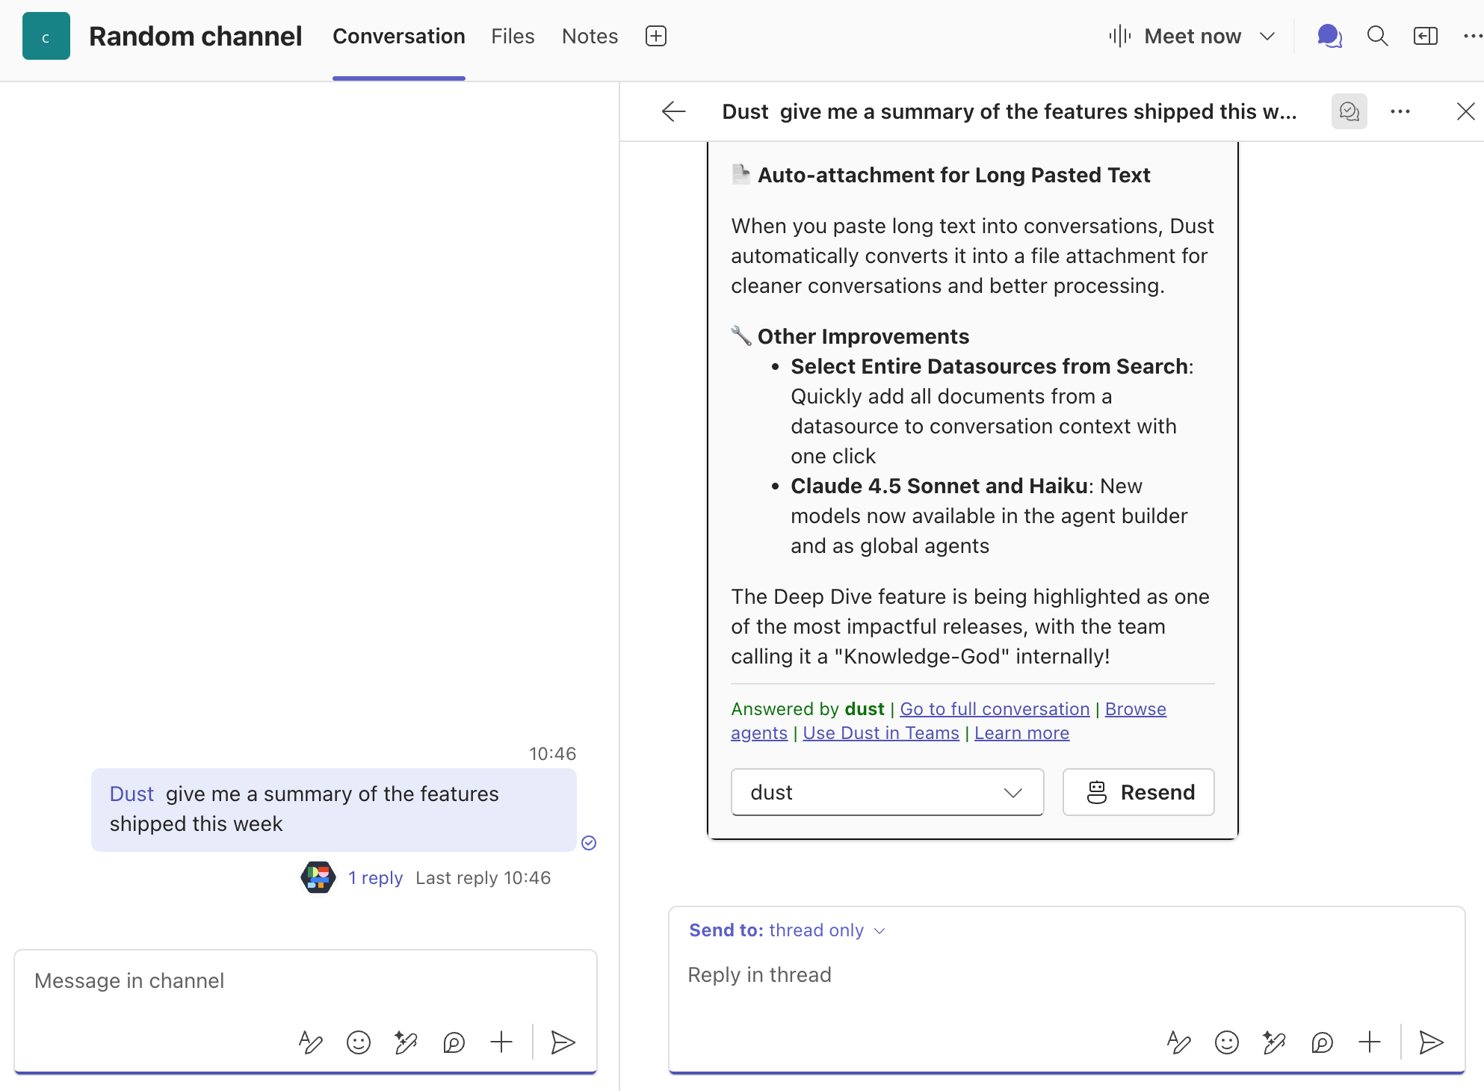Click the pop-out panel icon in header
Image resolution: width=1484 pixels, height=1091 pixels.
point(1425,36)
